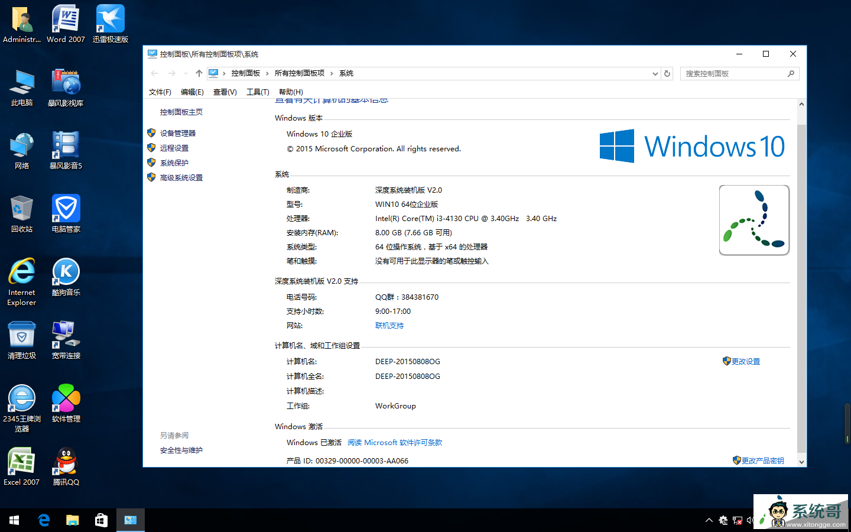Click the OEM logo image

754,220
